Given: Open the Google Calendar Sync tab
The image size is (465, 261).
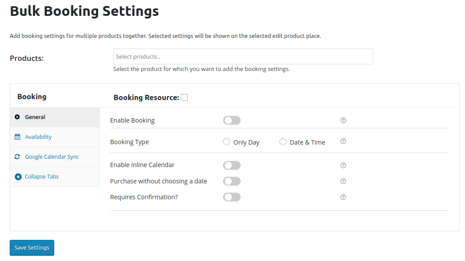Looking at the screenshot, I should point(55,157).
